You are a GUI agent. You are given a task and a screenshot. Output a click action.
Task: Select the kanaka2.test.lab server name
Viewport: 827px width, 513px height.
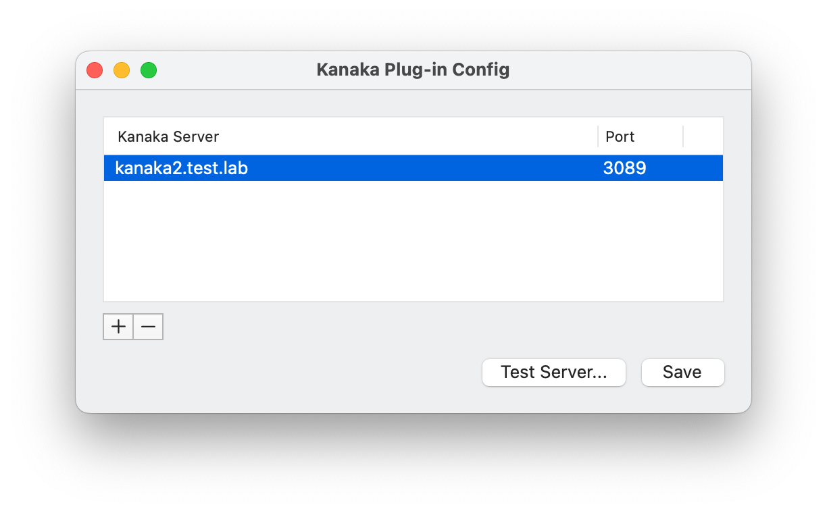coord(182,168)
